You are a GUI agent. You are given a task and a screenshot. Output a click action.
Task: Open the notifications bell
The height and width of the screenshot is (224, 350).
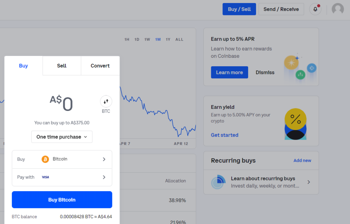pos(315,9)
